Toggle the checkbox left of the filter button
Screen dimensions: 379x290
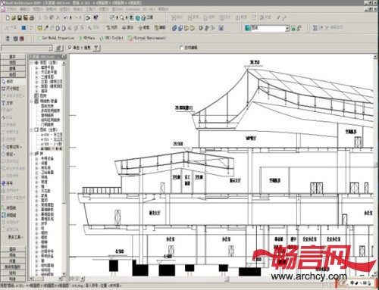point(70,48)
